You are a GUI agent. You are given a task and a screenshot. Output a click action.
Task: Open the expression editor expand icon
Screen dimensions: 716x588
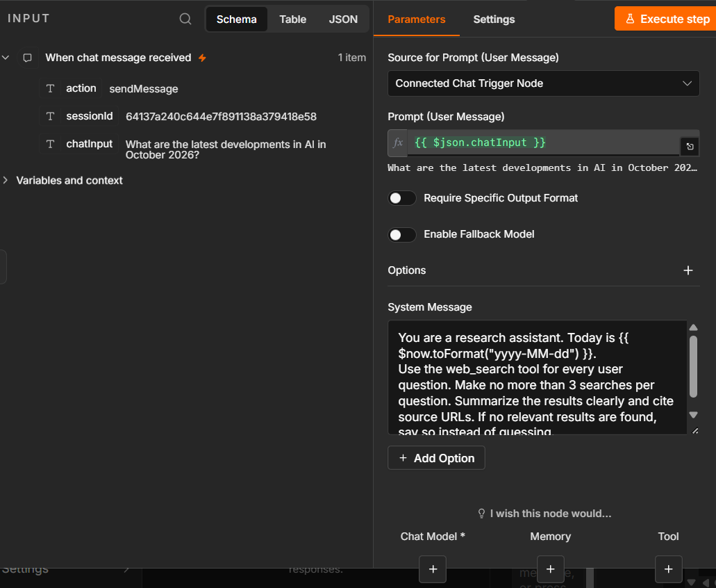[x=690, y=147]
